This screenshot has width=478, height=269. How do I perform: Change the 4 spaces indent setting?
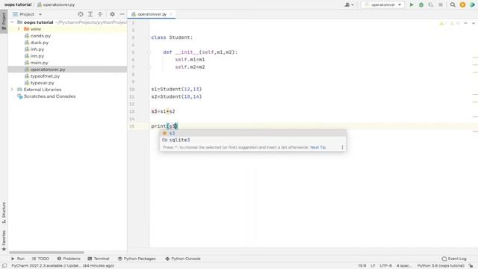point(404,266)
